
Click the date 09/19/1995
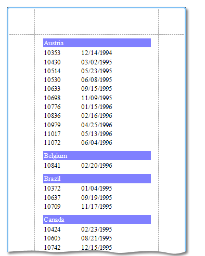click(x=97, y=198)
